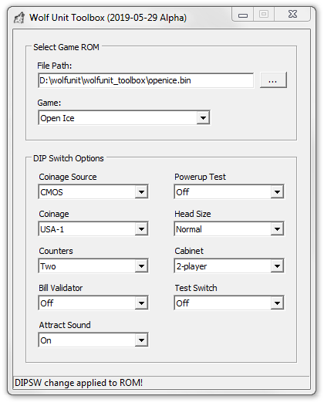This screenshot has width=324, height=406.
Task: Click the 'Bill Validator' label
Action: pyautogui.click(x=60, y=288)
